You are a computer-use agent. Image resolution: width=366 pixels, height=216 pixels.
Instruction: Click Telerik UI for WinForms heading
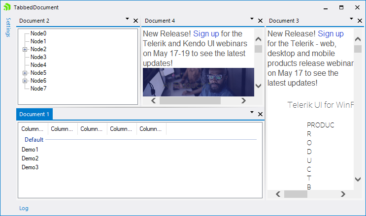[x=320, y=105]
